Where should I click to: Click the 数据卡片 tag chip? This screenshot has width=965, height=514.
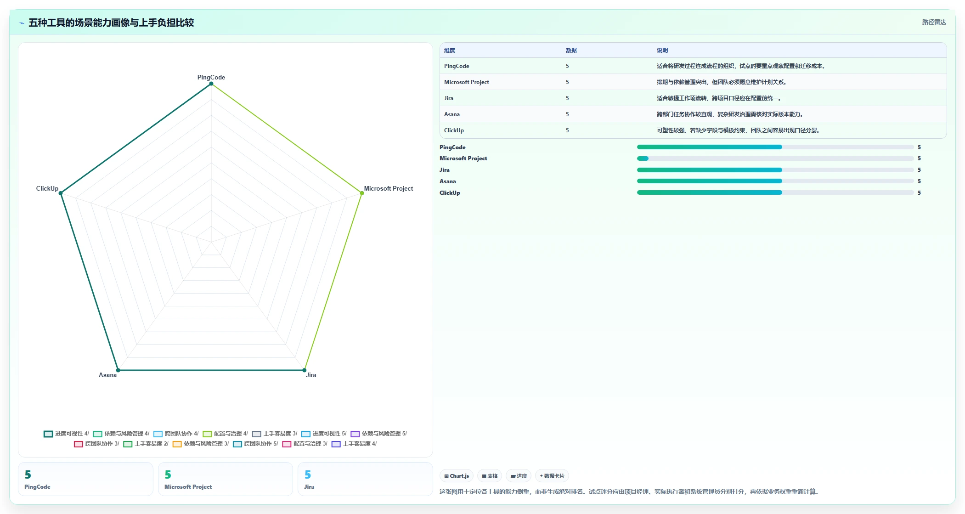552,476
